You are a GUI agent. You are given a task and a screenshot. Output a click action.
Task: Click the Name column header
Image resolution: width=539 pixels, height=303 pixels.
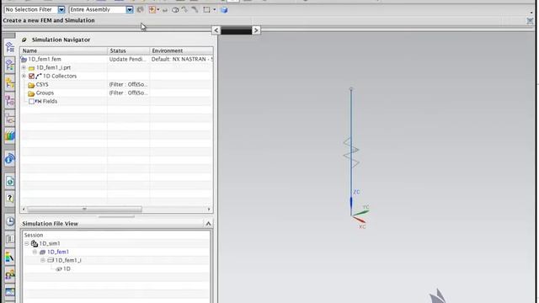click(64, 50)
